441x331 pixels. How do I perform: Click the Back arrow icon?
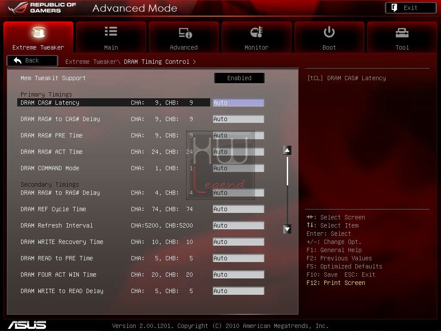point(17,60)
